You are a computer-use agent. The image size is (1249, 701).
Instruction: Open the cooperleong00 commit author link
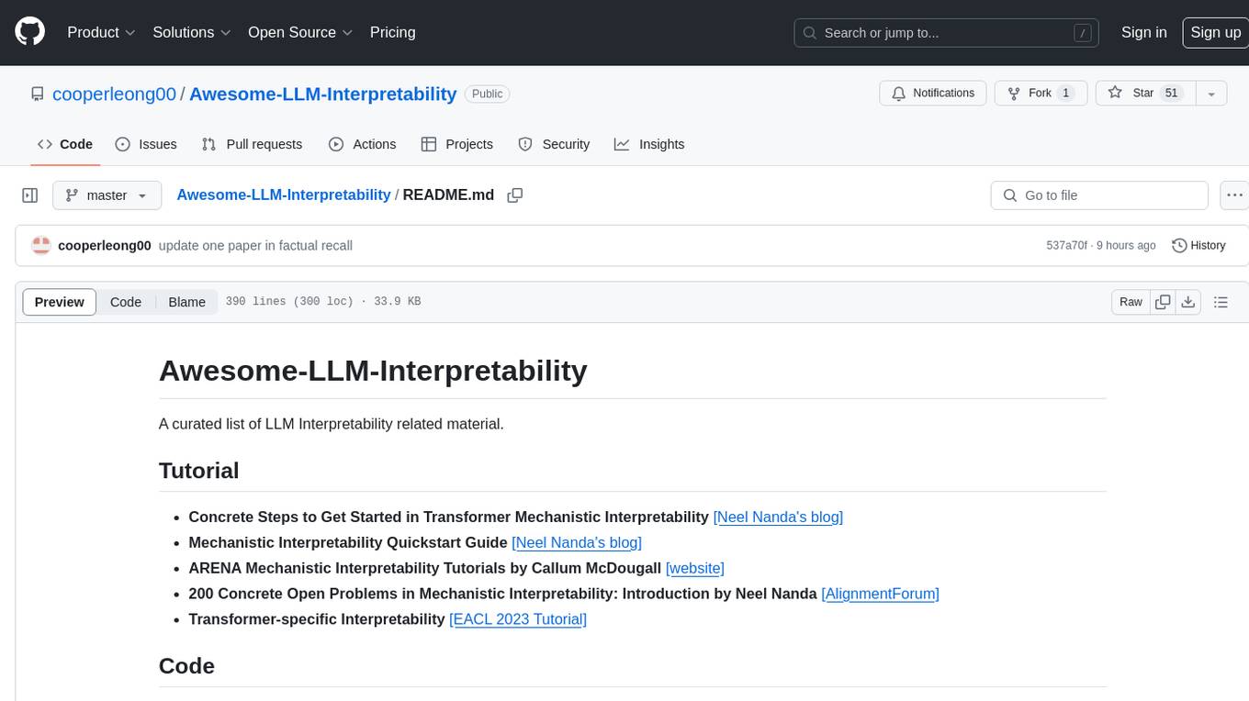(105, 245)
